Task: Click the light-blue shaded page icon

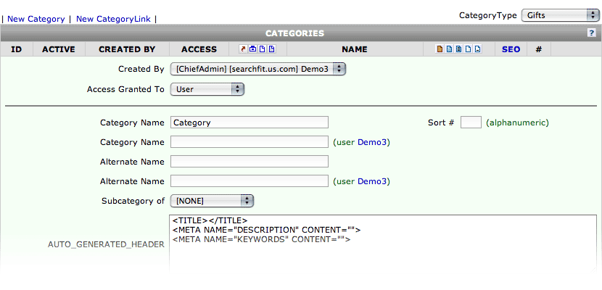Action: coord(449,49)
